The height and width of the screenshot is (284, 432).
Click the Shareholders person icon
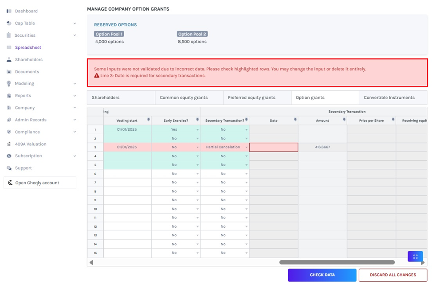(9, 59)
